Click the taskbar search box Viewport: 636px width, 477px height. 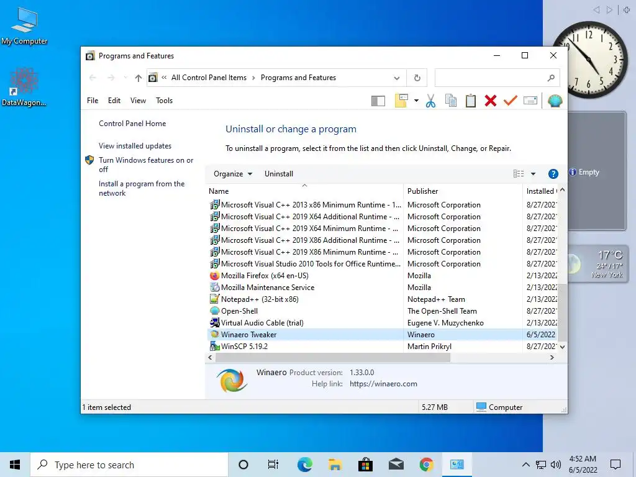129,465
